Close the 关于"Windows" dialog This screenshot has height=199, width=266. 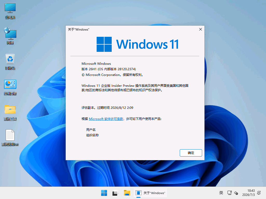(200, 29)
